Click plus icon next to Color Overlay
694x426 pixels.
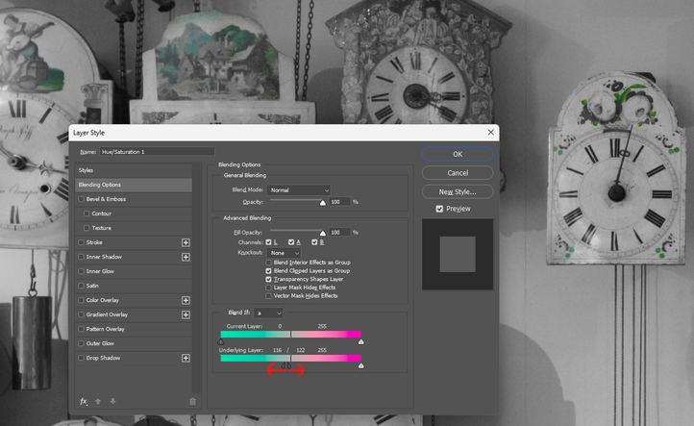186,300
